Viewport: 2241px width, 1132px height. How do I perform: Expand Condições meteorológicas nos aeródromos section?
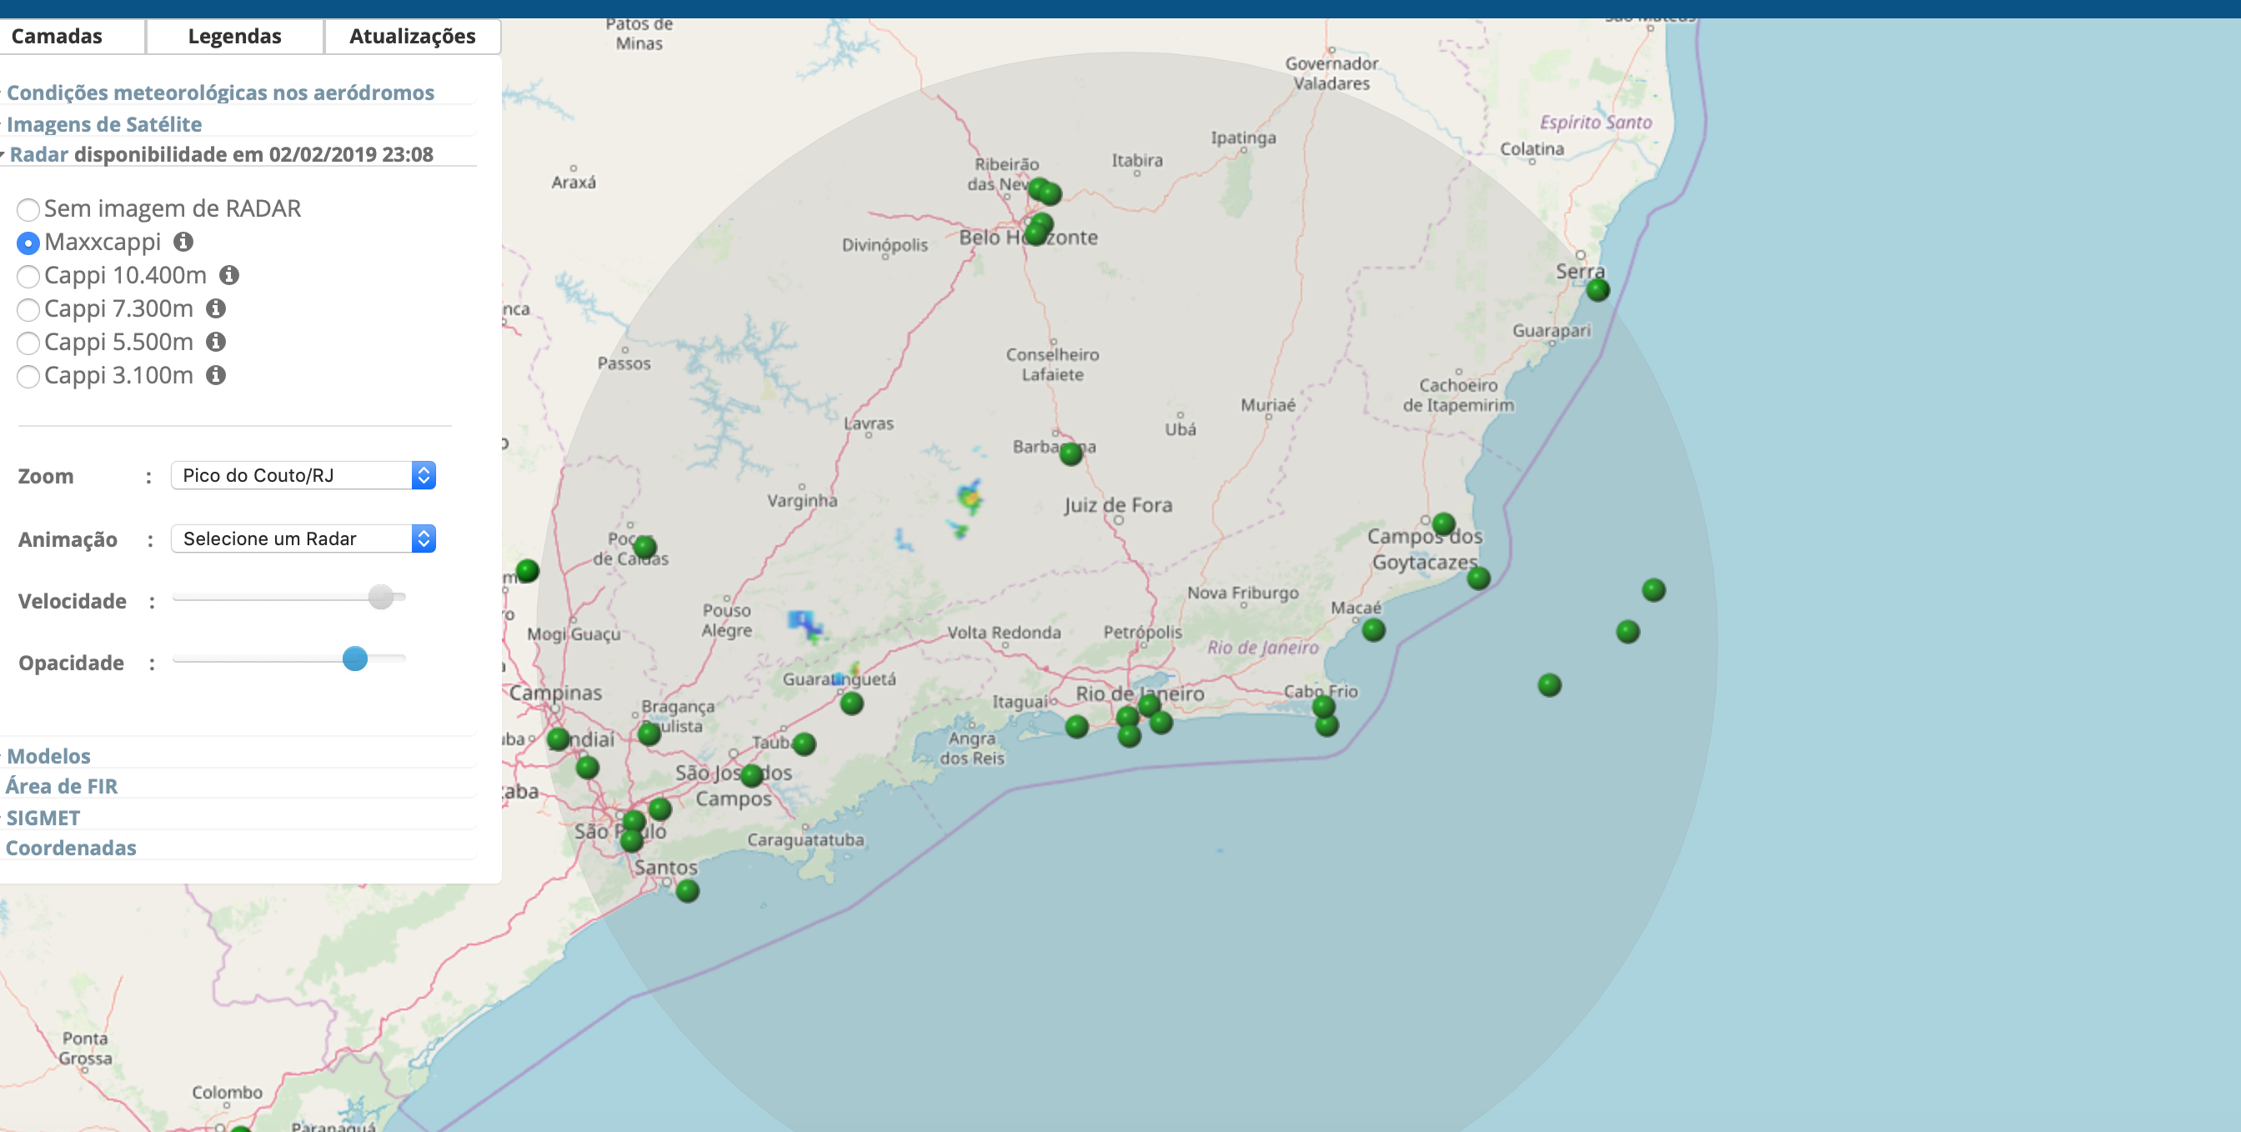coord(220,93)
